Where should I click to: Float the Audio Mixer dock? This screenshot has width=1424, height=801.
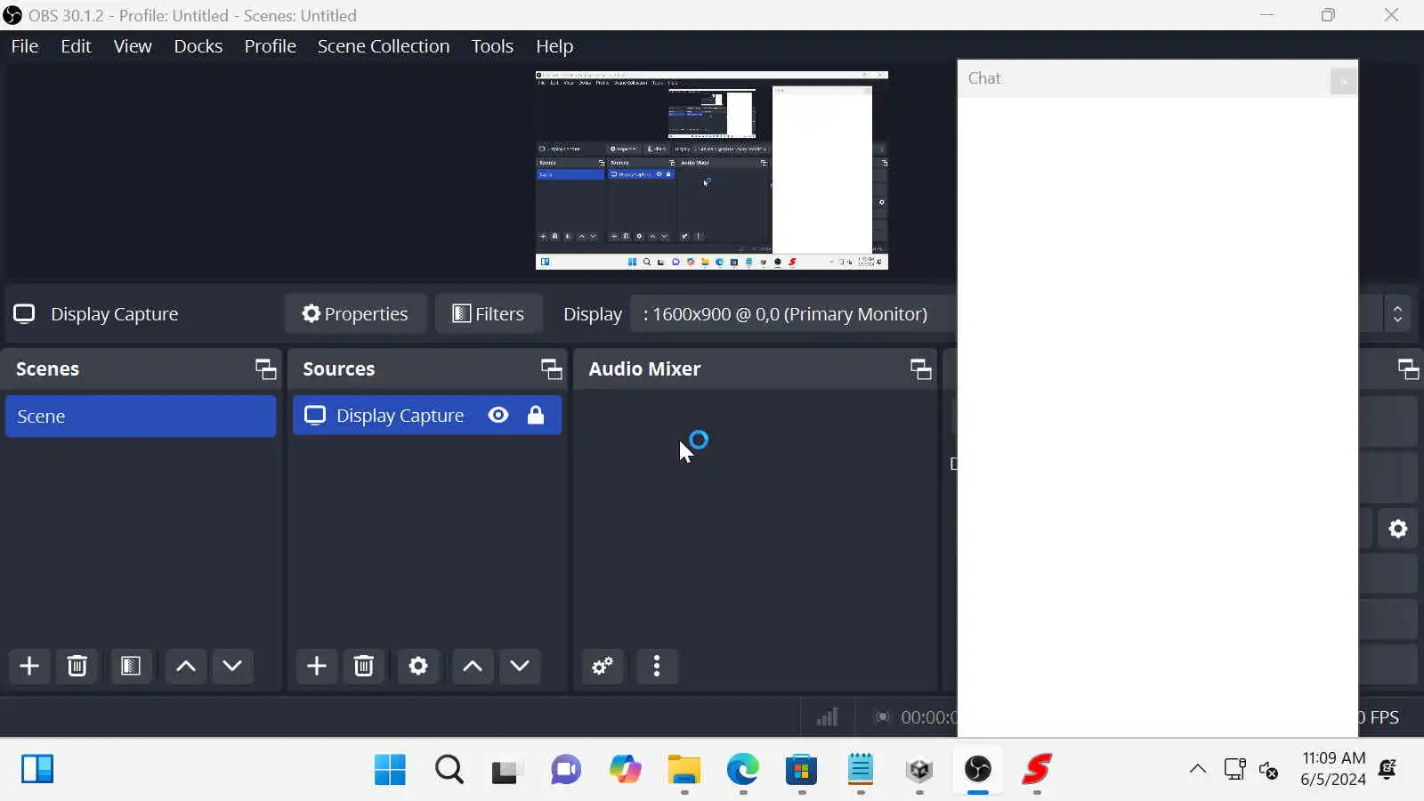click(920, 369)
